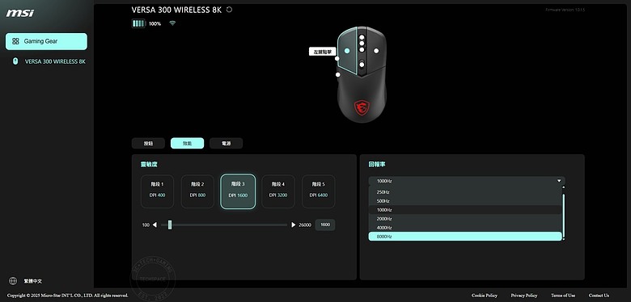This screenshot has width=631, height=302.
Task: Select the scroll-up hotspot on the wheel
Action: point(362,37)
